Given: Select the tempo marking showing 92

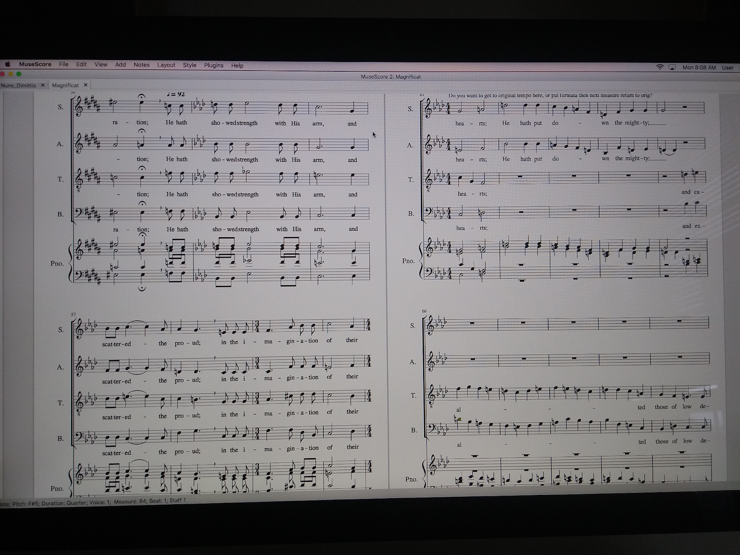Looking at the screenshot, I should click(x=176, y=94).
